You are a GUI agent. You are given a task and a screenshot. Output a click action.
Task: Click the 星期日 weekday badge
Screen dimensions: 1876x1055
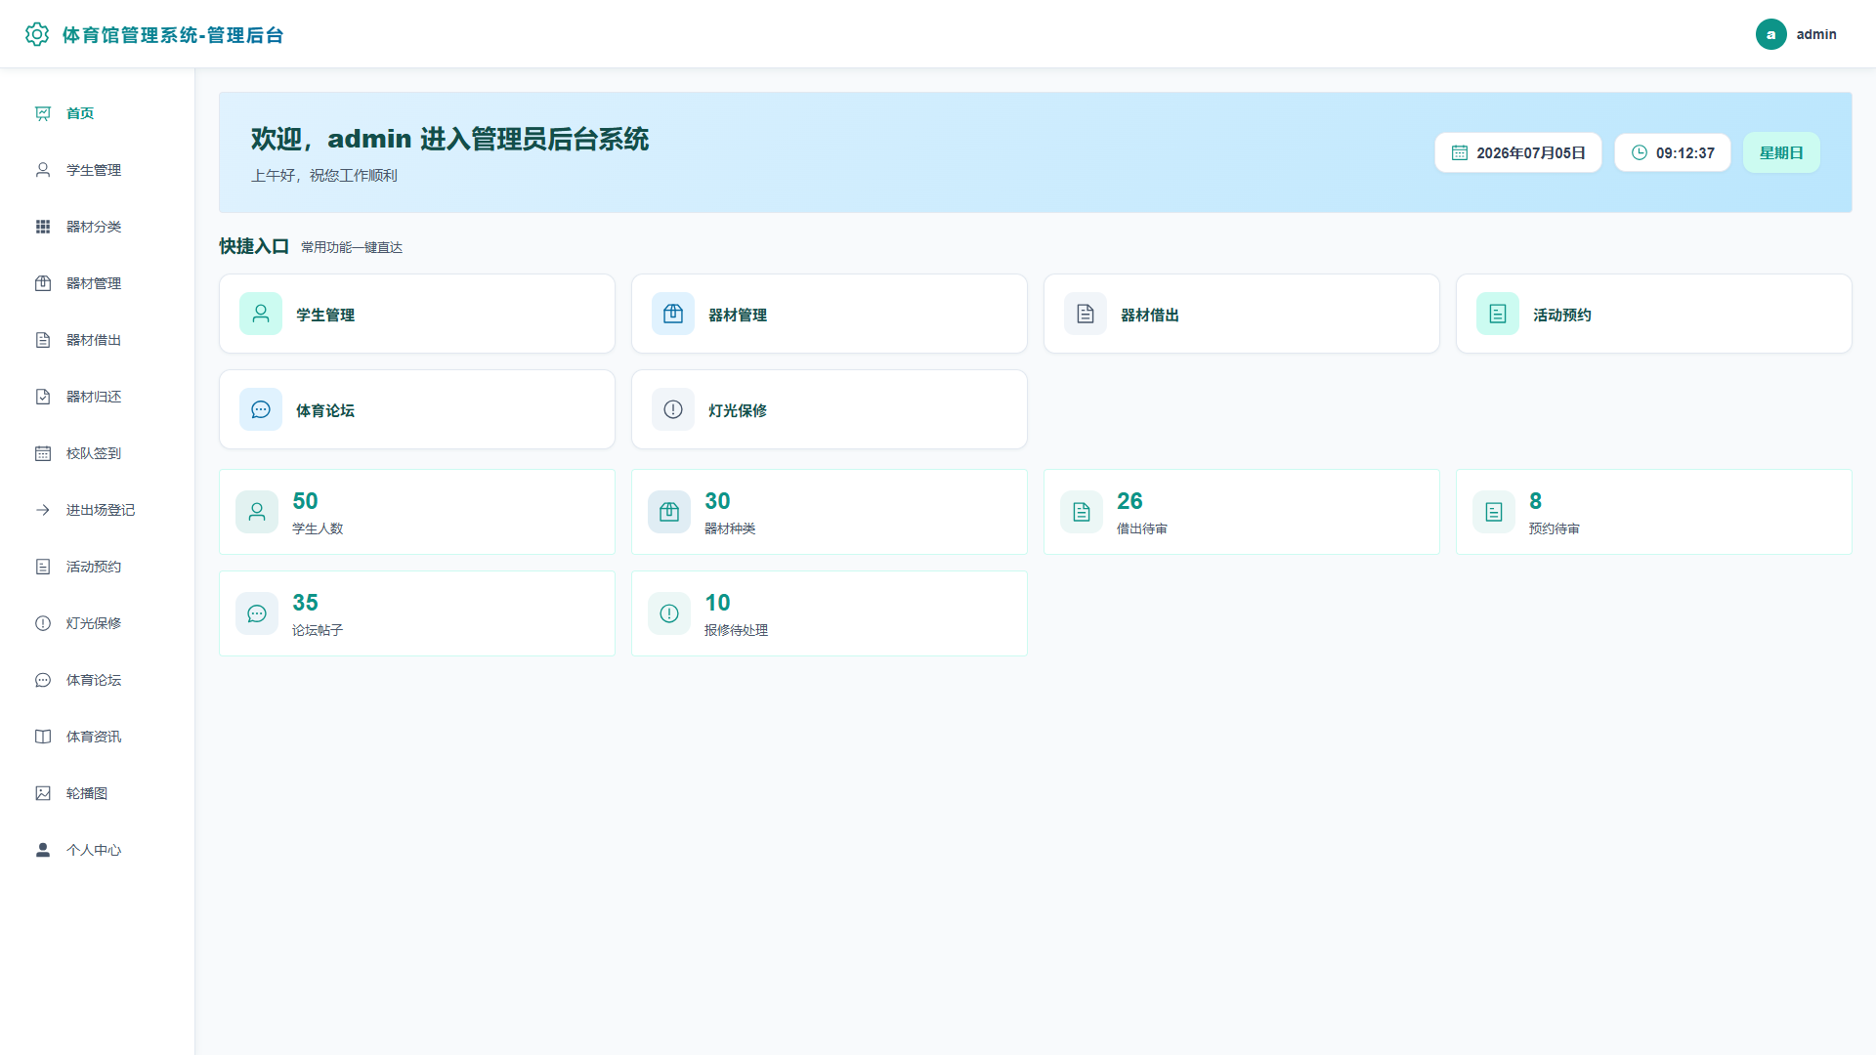[1781, 152]
